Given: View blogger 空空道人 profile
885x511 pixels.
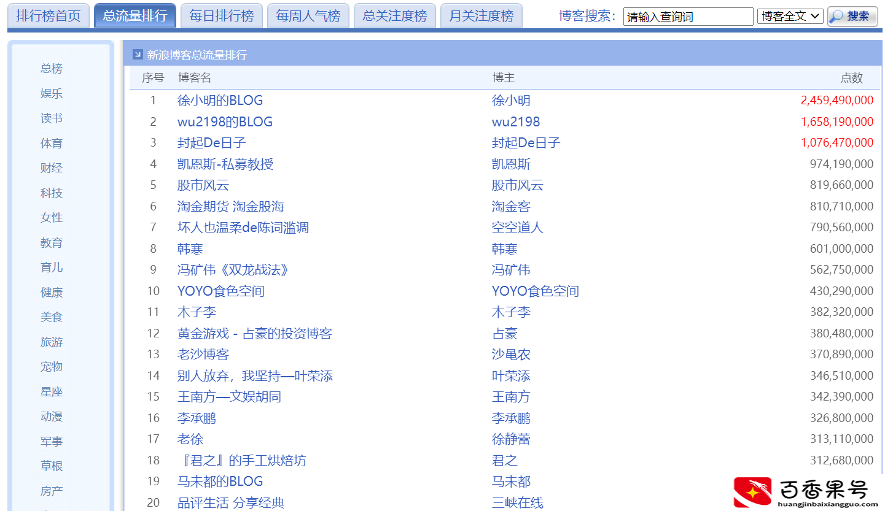Looking at the screenshot, I should pyautogui.click(x=518, y=228).
